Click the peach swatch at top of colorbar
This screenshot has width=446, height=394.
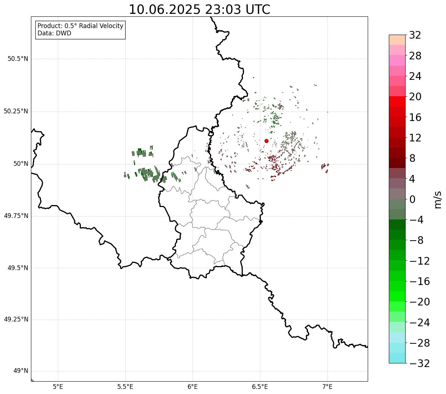click(x=397, y=40)
